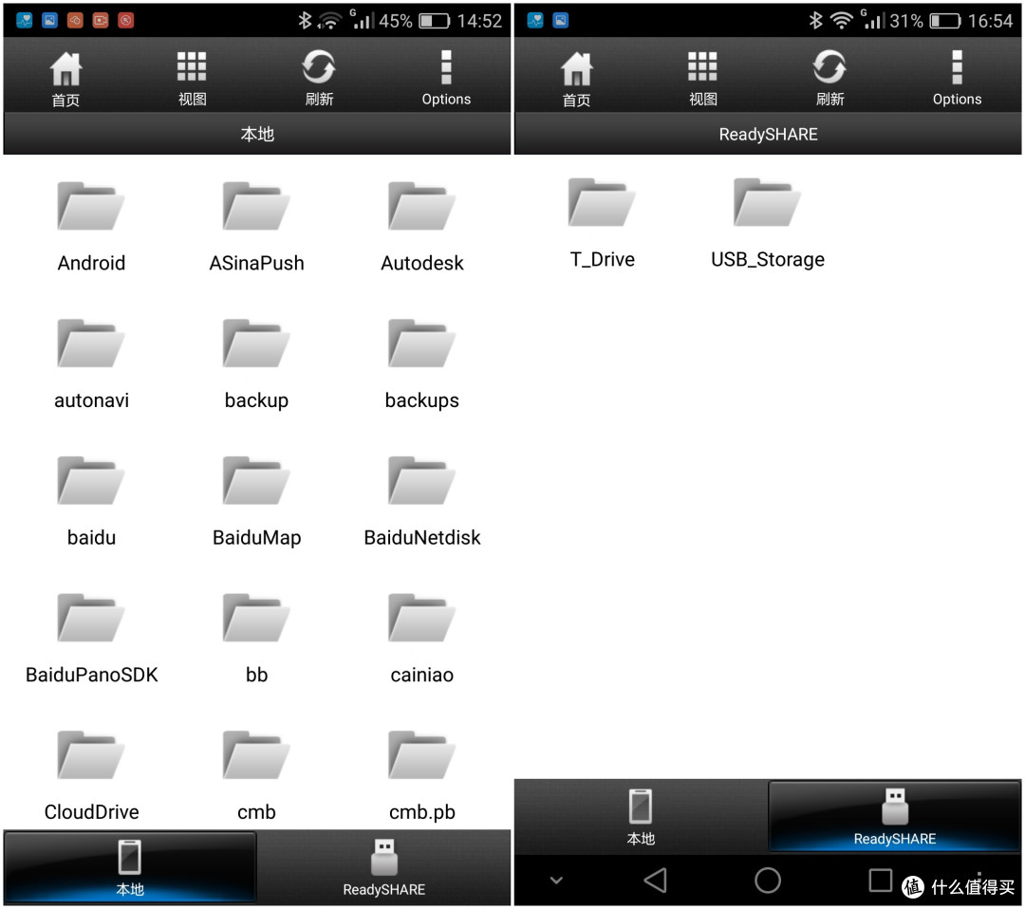Viewport: 1025px width, 909px height.
Task: Tap 本地 title bar in left screen
Action: [x=257, y=134]
